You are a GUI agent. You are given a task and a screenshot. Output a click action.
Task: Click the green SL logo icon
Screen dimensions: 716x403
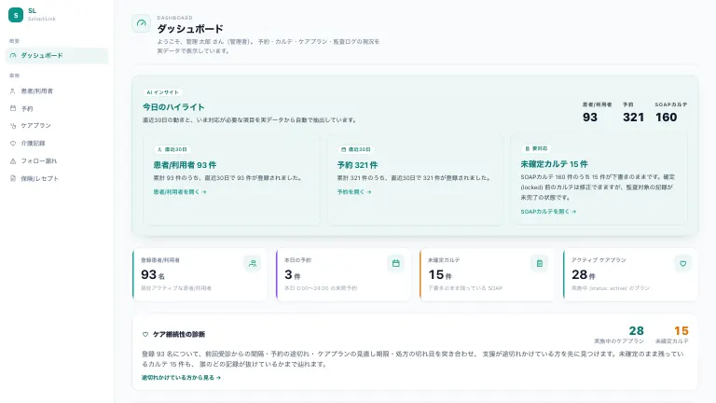pyautogui.click(x=16, y=15)
